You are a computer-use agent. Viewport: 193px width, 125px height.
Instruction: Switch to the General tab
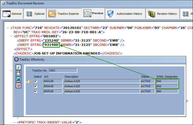(x=12, y=14)
